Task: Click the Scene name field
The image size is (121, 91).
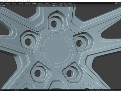Action: click(119, 3)
